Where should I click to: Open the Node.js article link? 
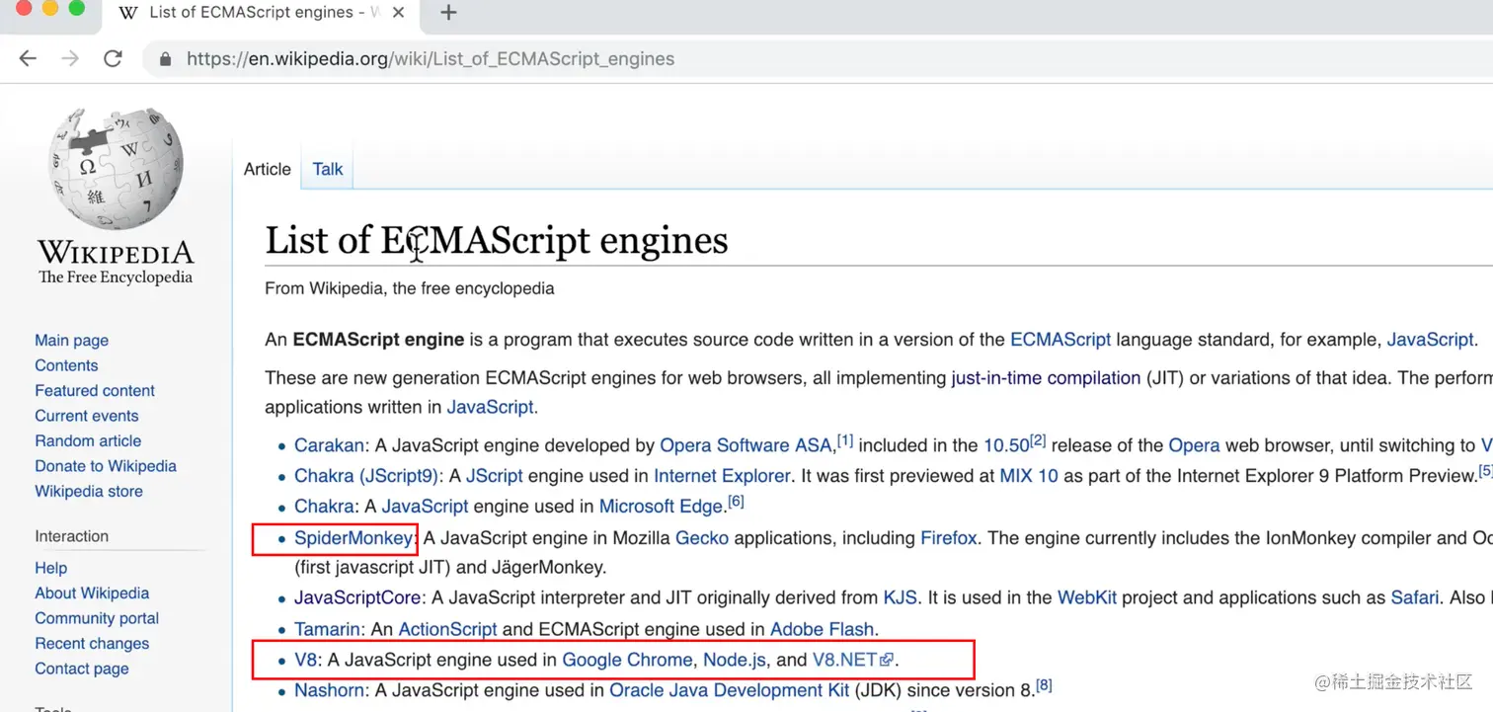tap(734, 660)
